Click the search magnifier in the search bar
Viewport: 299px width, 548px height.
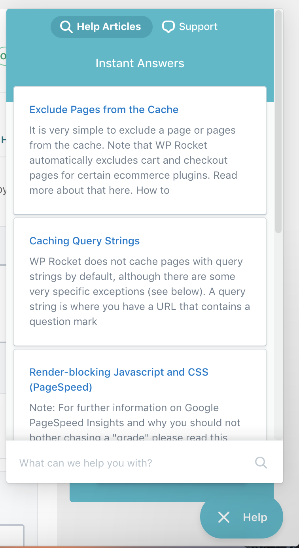tap(261, 463)
